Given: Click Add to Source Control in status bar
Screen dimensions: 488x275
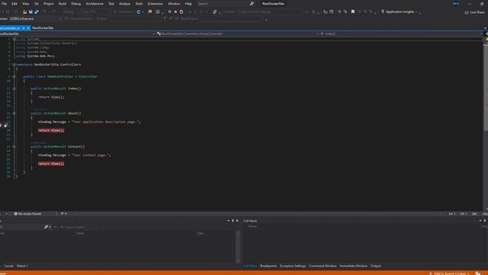Looking at the screenshot, I should [x=450, y=273].
